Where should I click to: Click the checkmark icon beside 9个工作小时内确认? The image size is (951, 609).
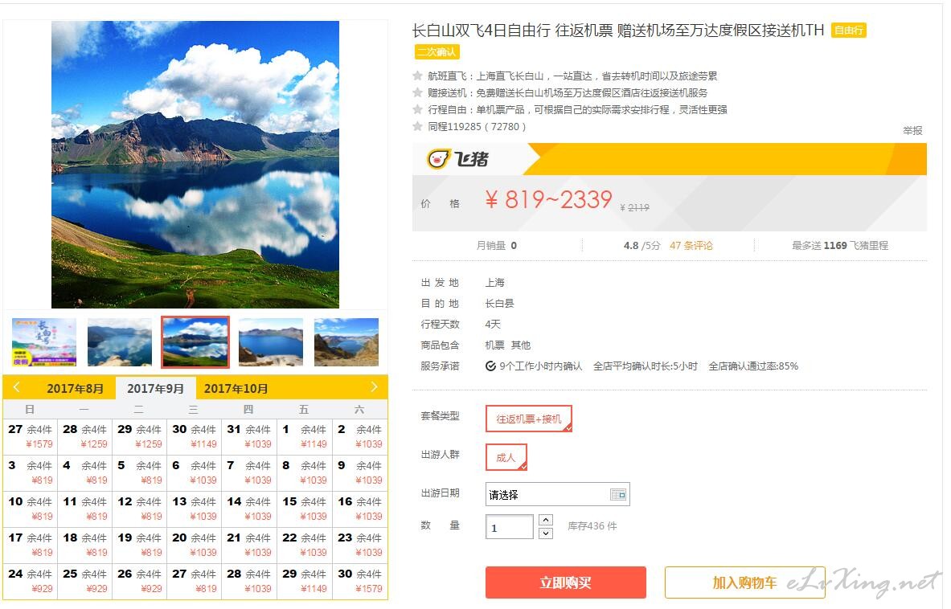490,366
